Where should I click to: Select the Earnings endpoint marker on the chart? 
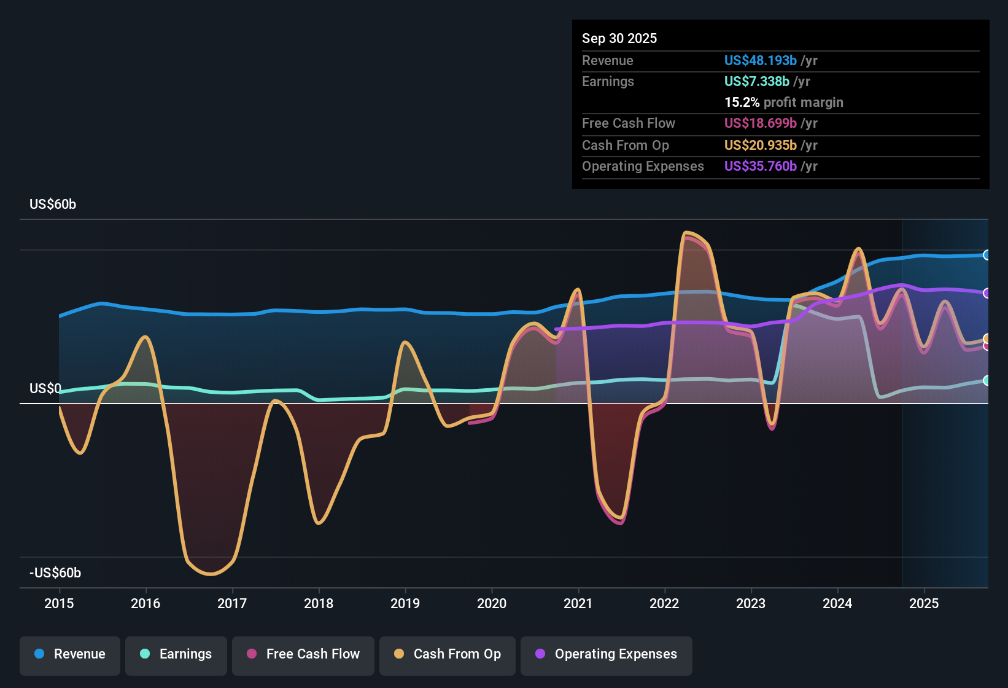(x=987, y=381)
